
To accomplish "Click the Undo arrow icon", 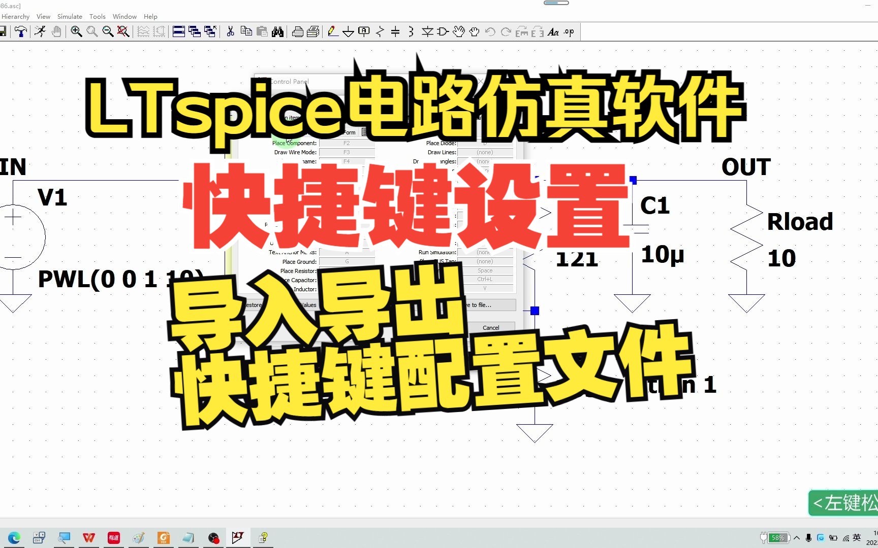I will 490,32.
